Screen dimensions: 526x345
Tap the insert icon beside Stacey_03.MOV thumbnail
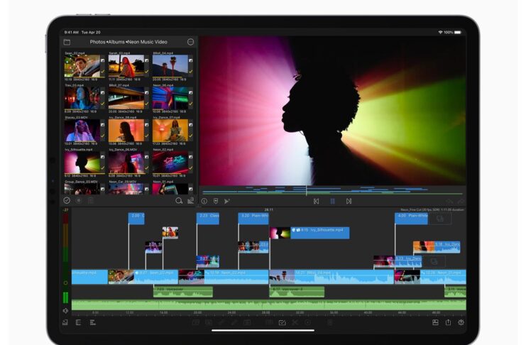103,125
